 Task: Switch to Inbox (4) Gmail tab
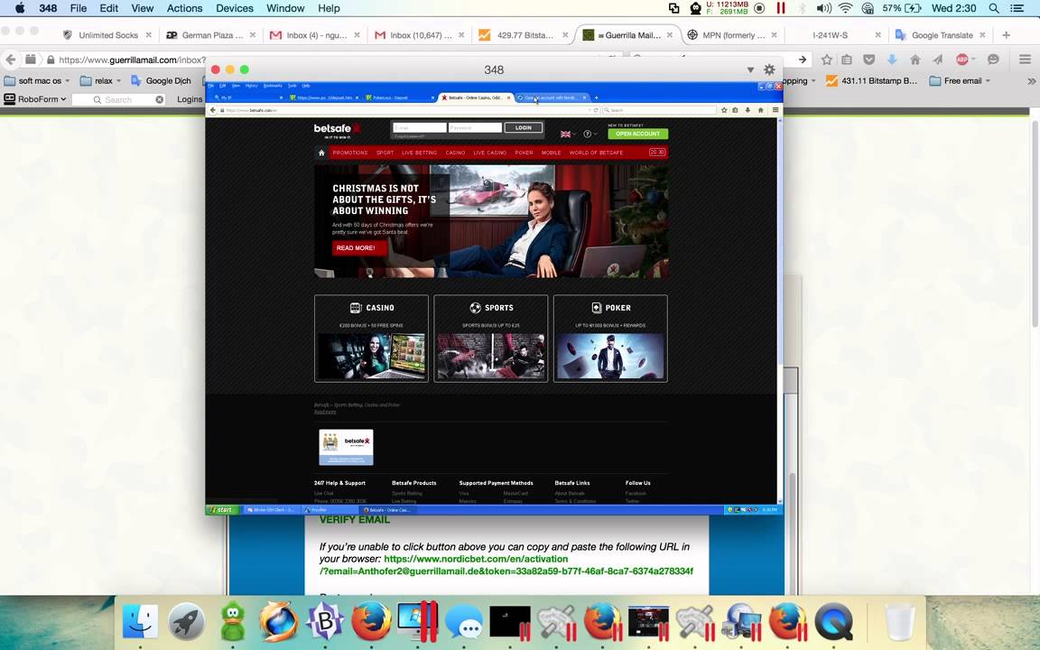pyautogui.click(x=316, y=35)
